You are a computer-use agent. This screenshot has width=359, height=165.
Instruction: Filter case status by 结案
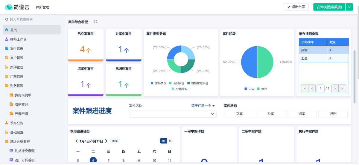302,114
